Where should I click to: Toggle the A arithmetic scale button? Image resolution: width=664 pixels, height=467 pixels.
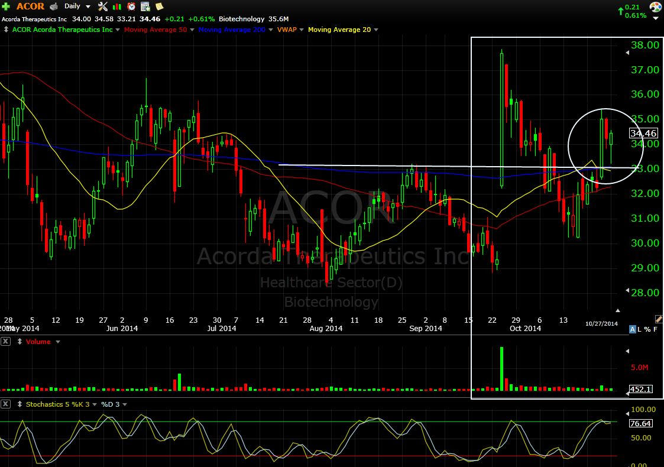pos(632,329)
